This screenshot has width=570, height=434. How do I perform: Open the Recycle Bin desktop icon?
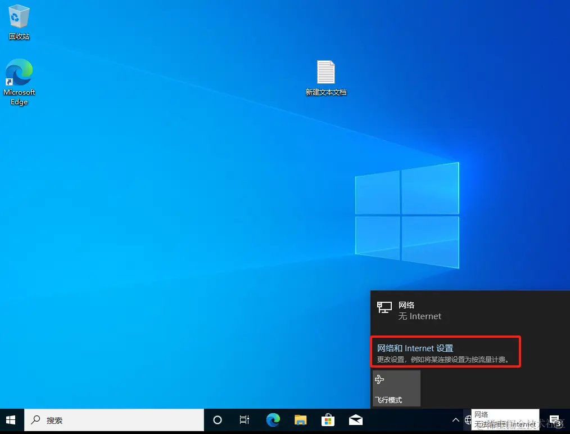click(x=19, y=22)
